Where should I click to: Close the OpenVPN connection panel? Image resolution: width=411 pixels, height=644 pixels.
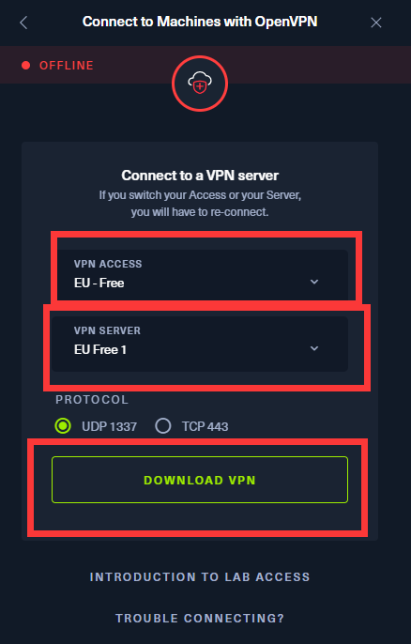(x=376, y=23)
